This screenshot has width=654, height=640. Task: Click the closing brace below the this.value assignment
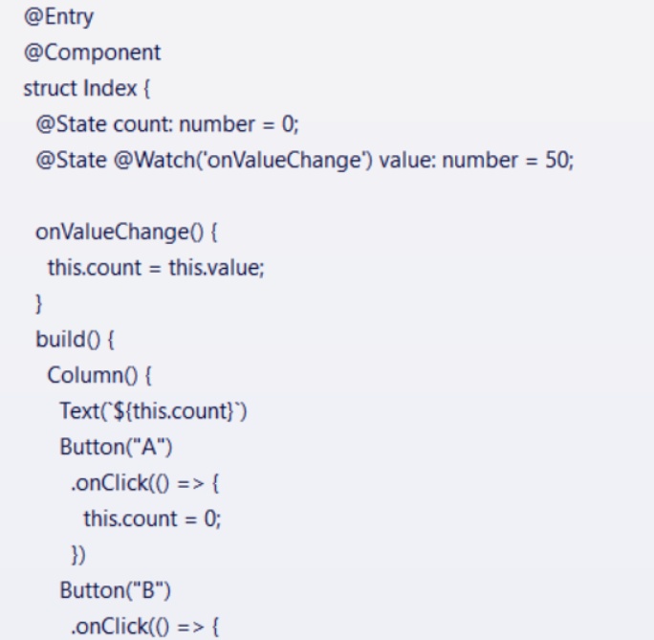click(x=39, y=302)
